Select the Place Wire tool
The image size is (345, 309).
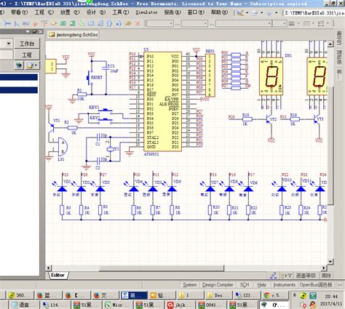(x=7, y=23)
